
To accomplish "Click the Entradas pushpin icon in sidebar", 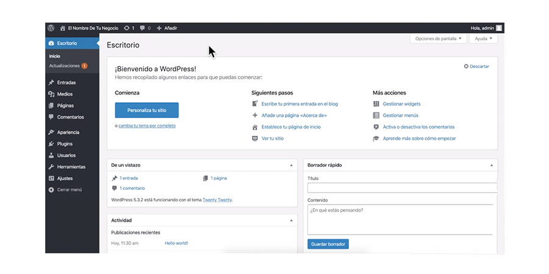I will pyautogui.click(x=51, y=82).
